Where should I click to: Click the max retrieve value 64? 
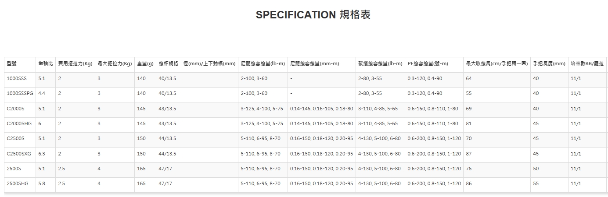(x=469, y=79)
